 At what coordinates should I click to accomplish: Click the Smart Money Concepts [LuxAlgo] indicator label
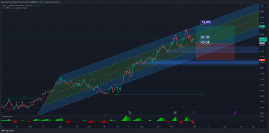tap(15, 8)
